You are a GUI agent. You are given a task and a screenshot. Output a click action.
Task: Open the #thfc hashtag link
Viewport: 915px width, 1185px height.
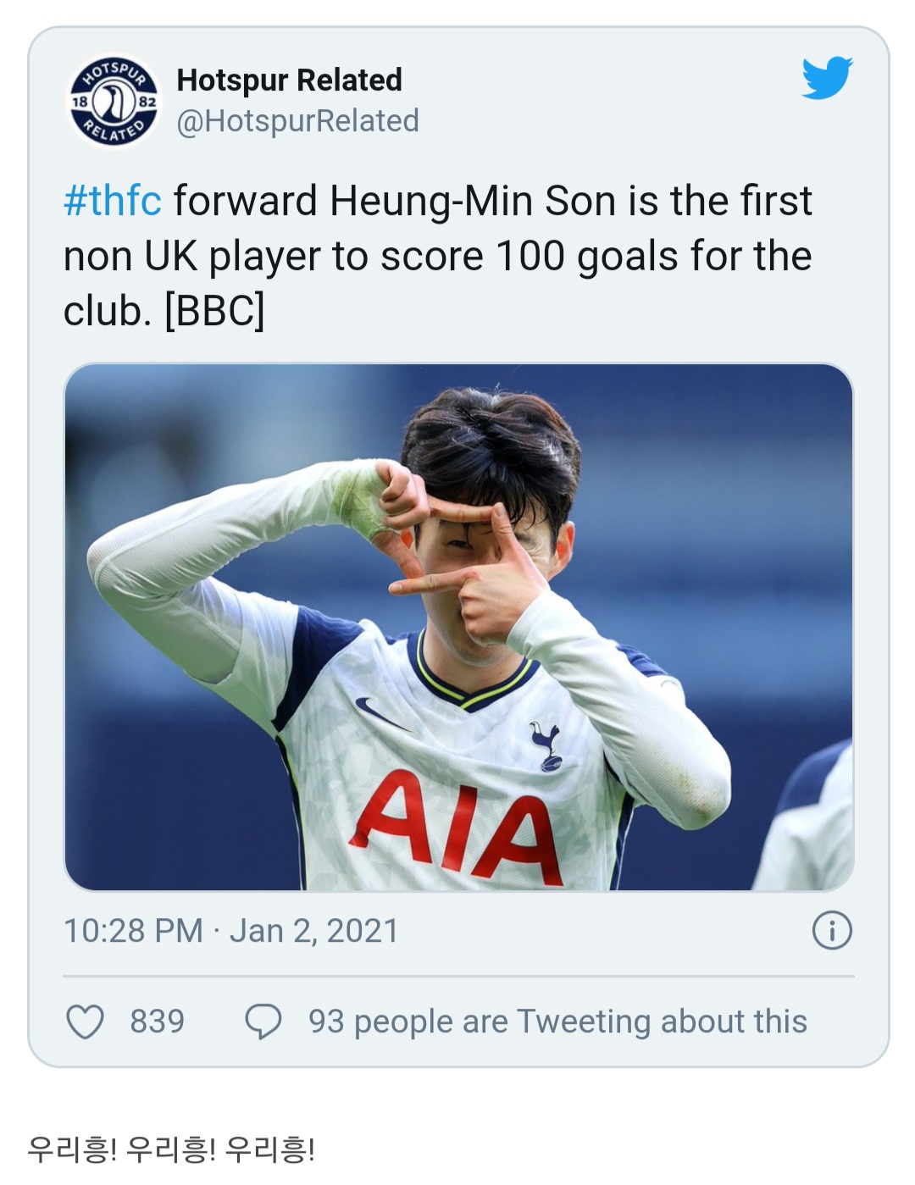point(113,202)
